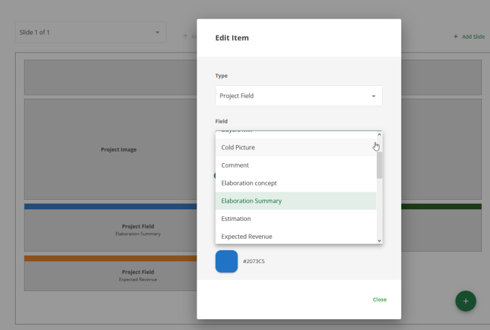The width and height of the screenshot is (490, 330).
Task: Open the Type dropdown showing Project Field
Action: (298, 96)
